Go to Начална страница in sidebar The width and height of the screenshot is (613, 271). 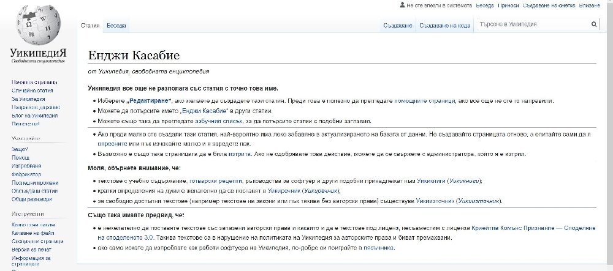click(x=34, y=82)
